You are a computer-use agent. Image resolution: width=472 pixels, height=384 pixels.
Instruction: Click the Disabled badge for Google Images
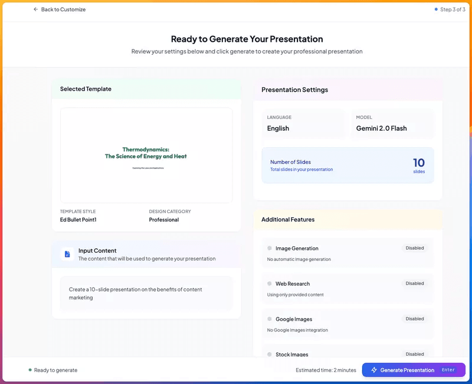point(415,319)
